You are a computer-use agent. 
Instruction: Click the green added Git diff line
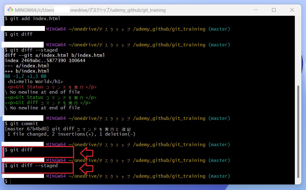[48, 103]
